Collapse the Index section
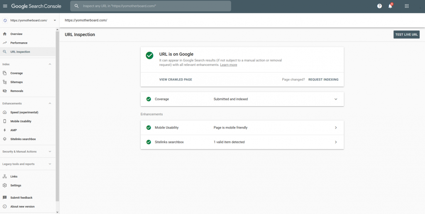The height and width of the screenshot is (214, 425). pos(50,64)
